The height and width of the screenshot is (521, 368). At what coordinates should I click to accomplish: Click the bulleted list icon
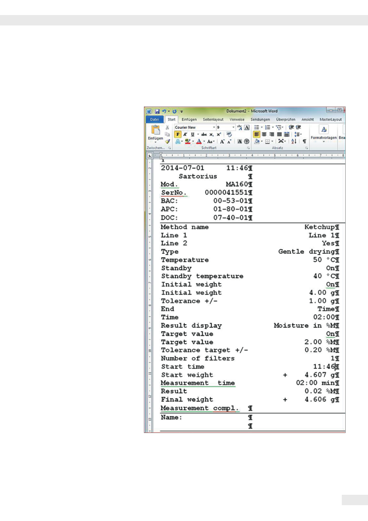(257, 127)
